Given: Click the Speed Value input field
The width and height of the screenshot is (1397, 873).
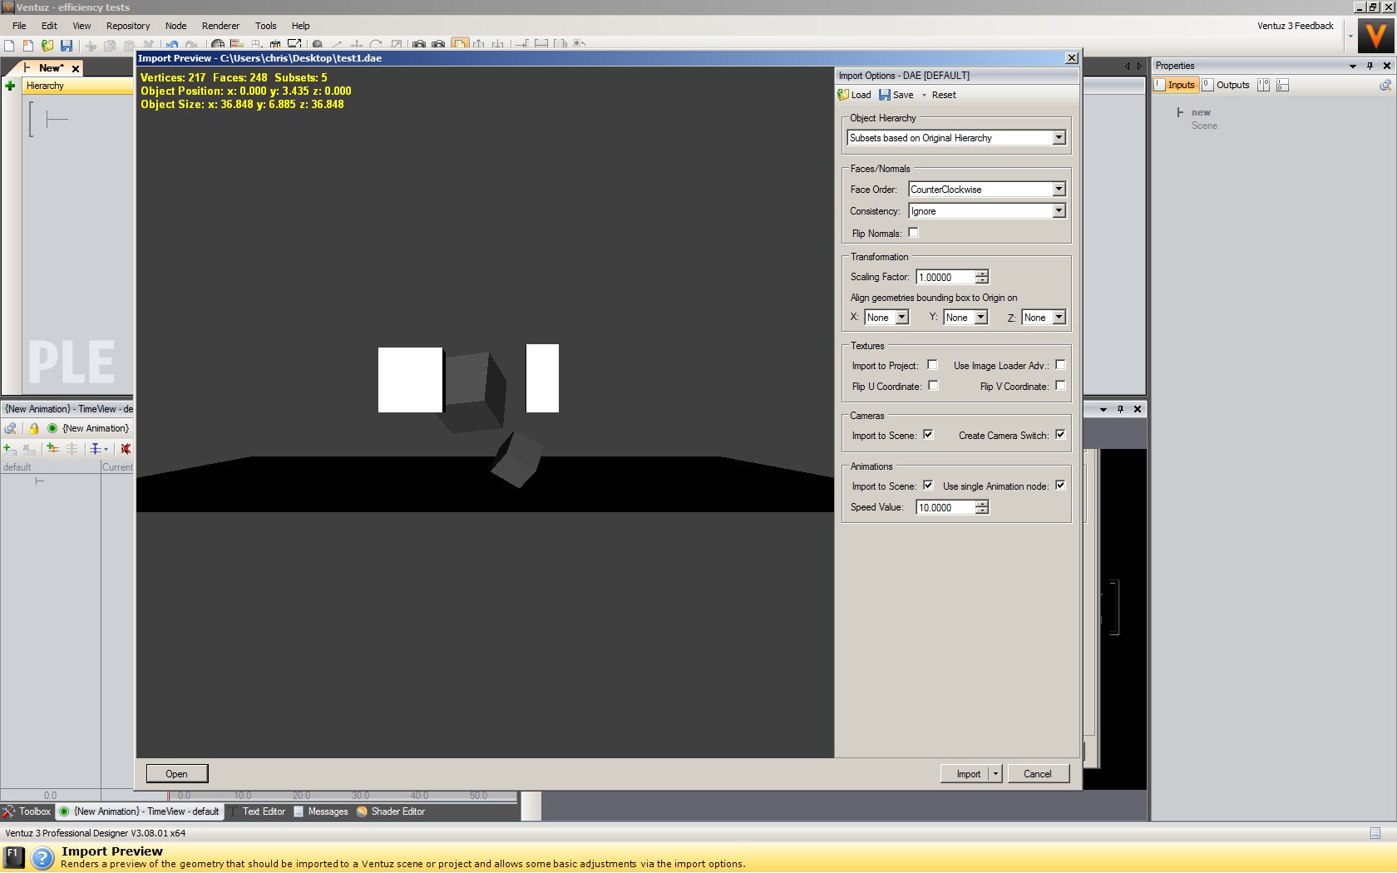Looking at the screenshot, I should pos(945,508).
